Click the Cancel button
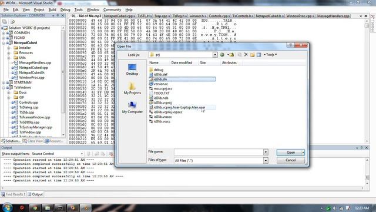Screen dimensions: 376x212 pyautogui.click(x=291, y=160)
